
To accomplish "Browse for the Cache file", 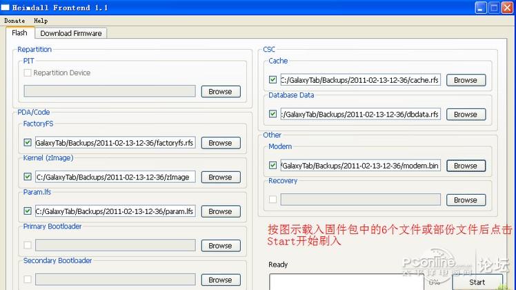I will (x=466, y=80).
